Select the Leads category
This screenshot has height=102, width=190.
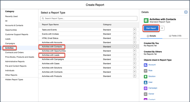(8, 39)
